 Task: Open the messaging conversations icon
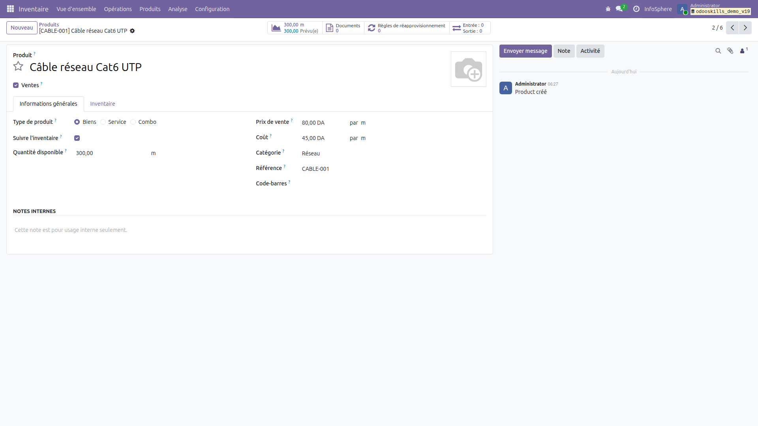click(x=619, y=9)
